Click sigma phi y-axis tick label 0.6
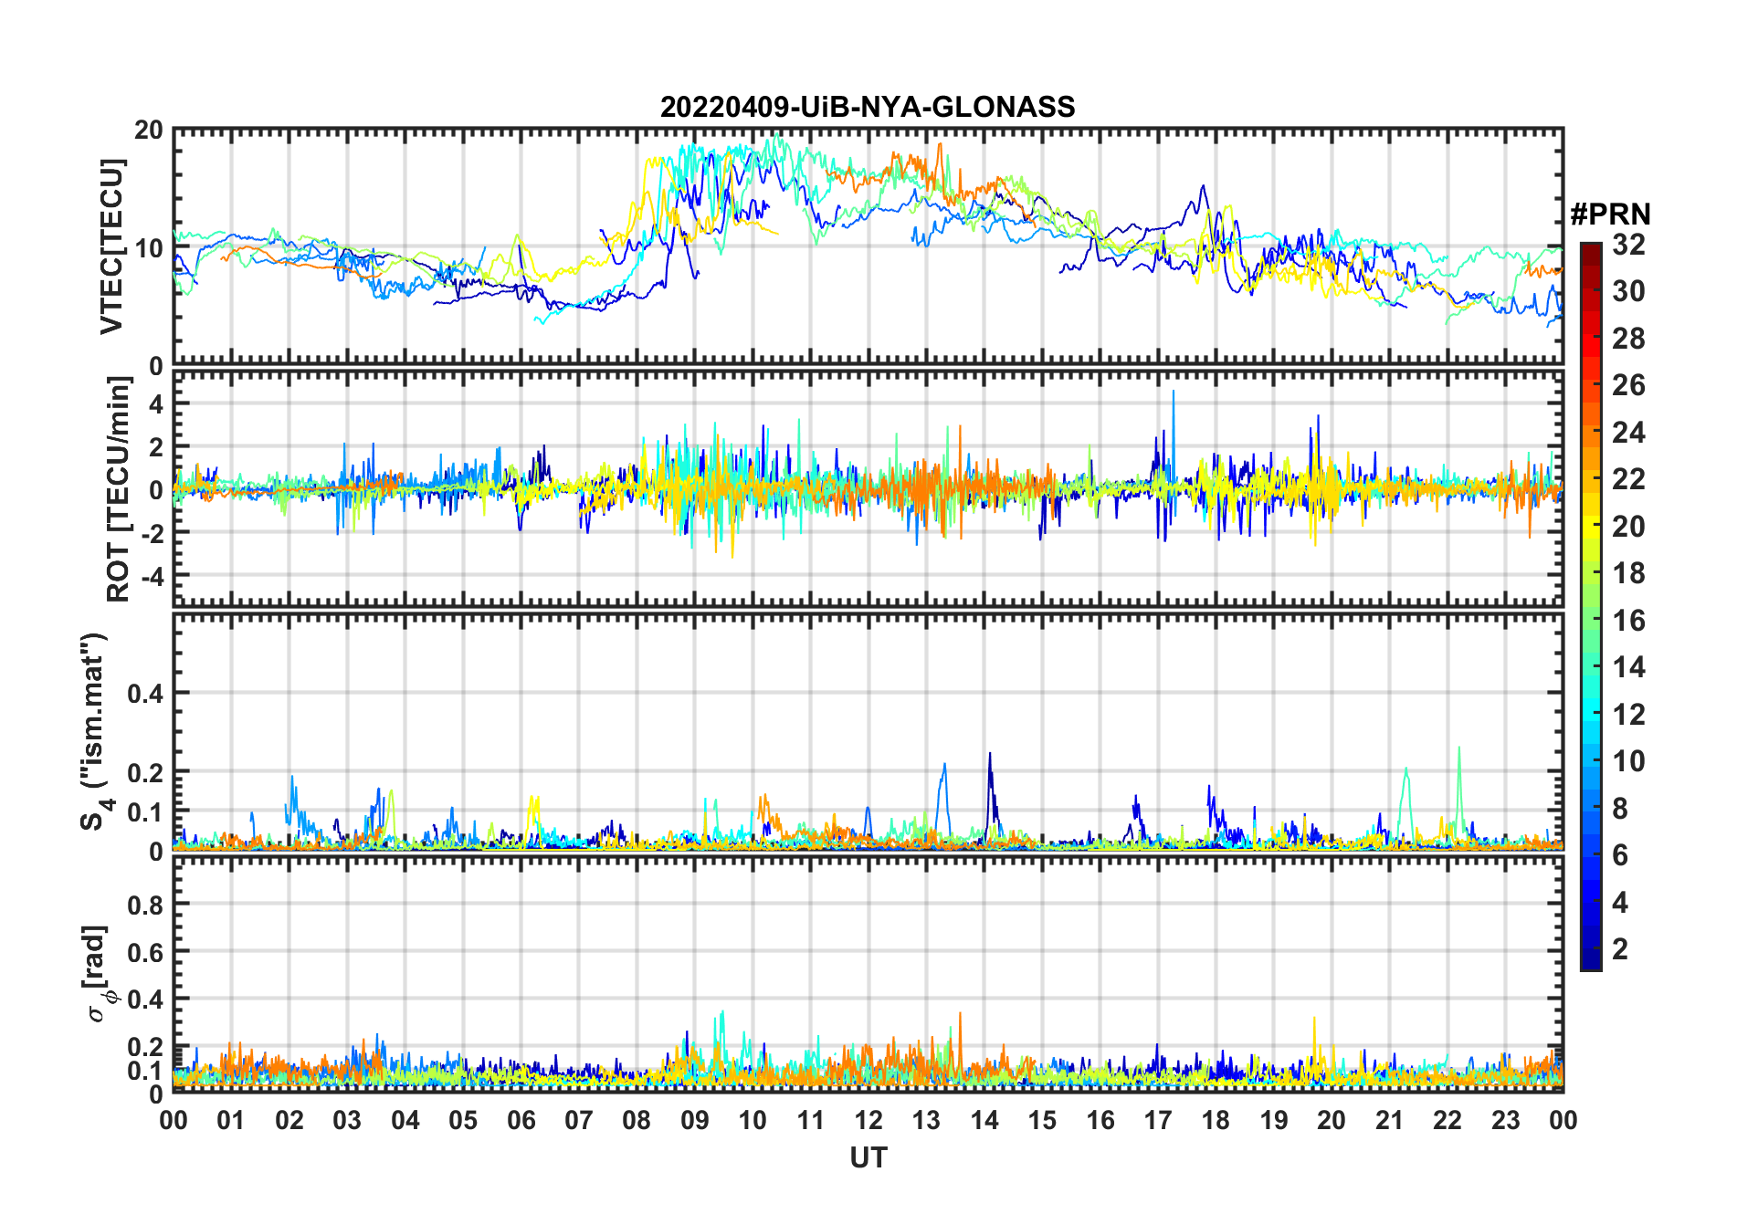Image resolution: width=1737 pixels, height=1214 pixels. click(146, 952)
